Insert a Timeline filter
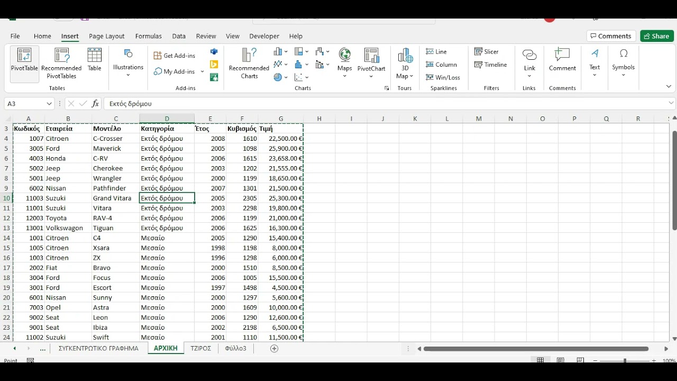This screenshot has height=381, width=677. click(491, 65)
